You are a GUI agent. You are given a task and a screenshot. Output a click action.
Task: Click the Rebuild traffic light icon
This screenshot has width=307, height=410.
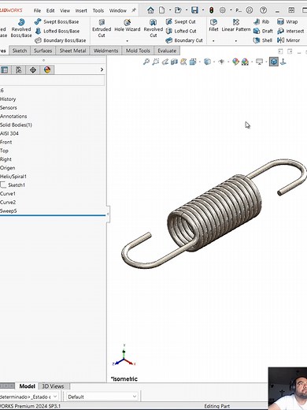[211, 10]
